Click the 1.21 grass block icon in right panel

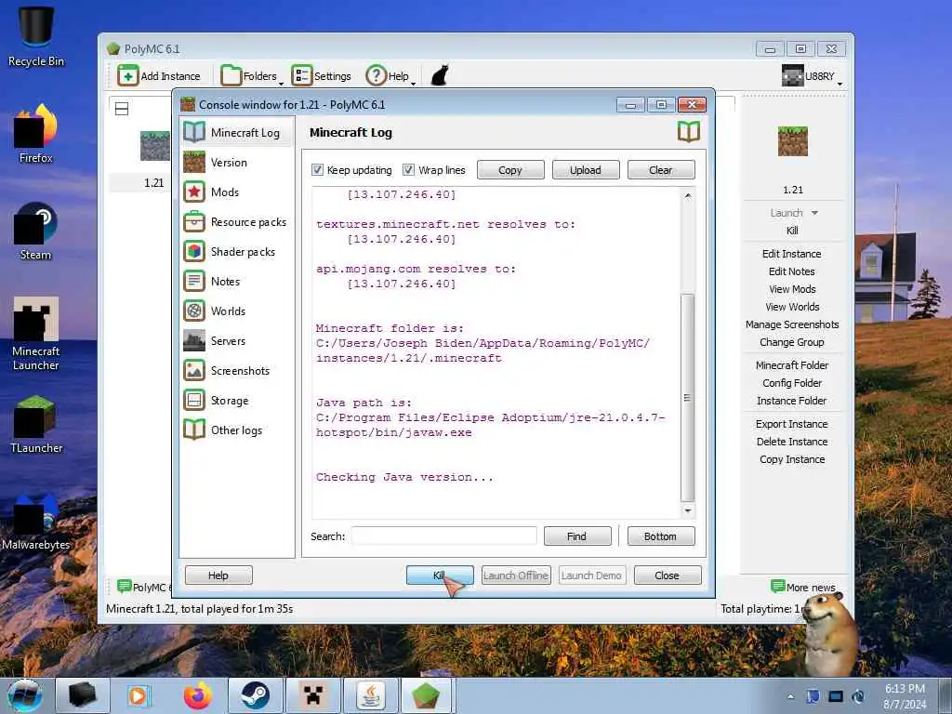(x=792, y=141)
